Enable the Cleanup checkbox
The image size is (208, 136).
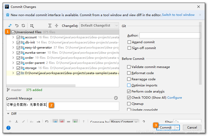click(x=129, y=104)
